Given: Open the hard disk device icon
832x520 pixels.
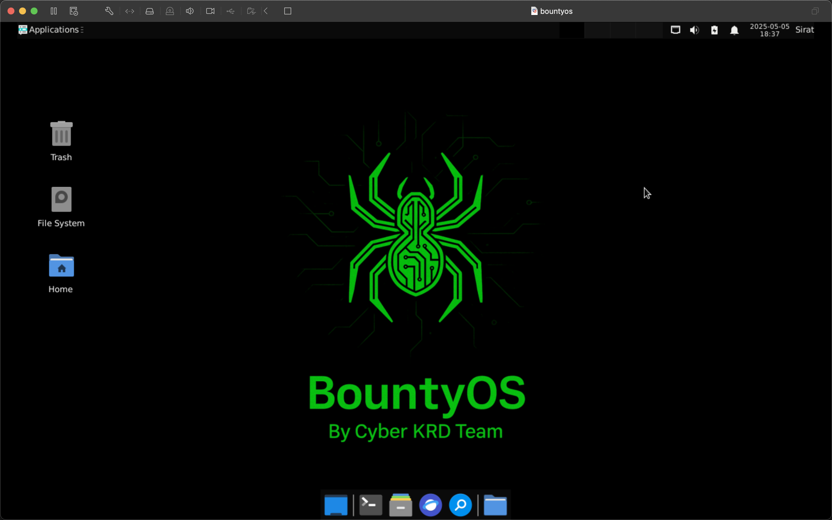Looking at the screenshot, I should tap(150, 11).
